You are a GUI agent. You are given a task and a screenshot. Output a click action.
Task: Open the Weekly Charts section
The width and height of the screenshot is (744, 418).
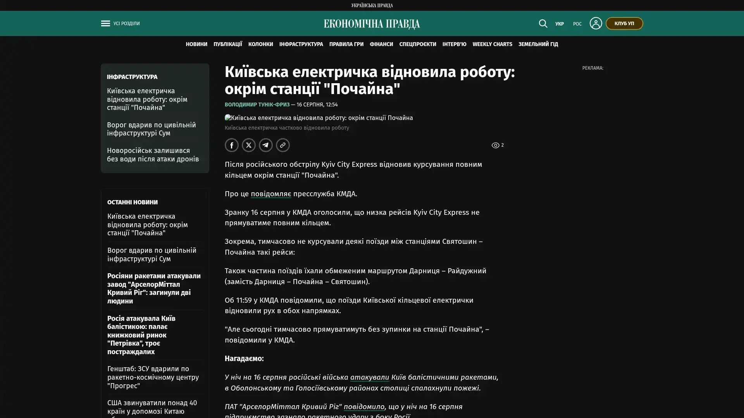[493, 44]
